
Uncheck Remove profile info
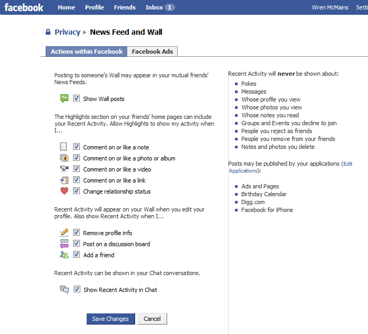(x=76, y=232)
